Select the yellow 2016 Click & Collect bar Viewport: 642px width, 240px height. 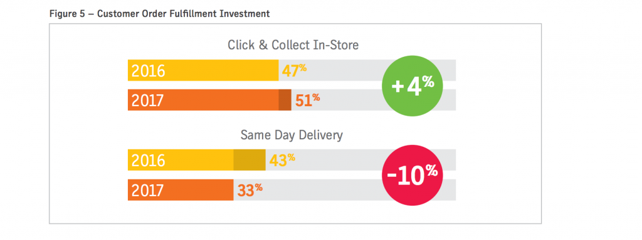coord(203,70)
